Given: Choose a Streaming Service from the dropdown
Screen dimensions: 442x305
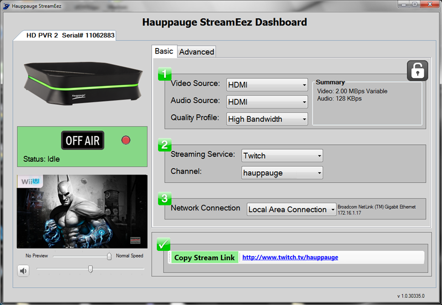Looking at the screenshot, I should tap(282, 156).
